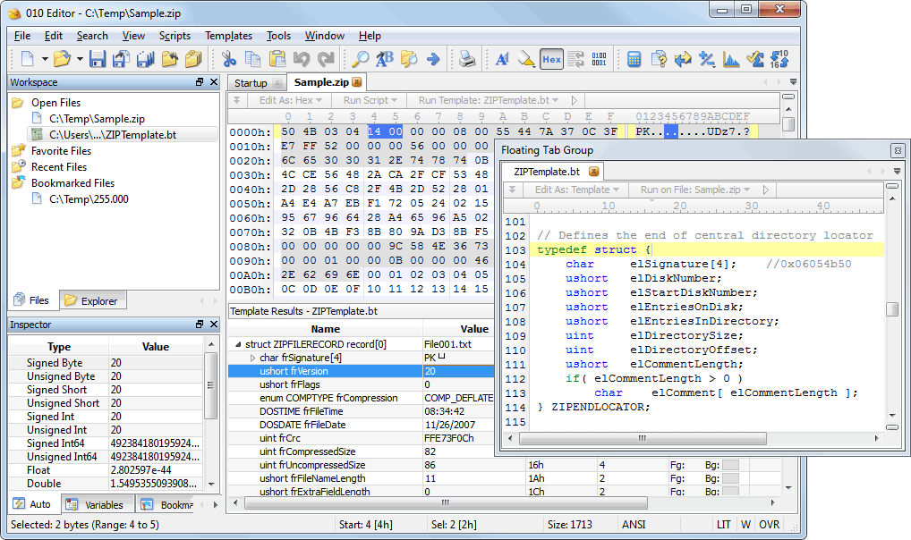Toggle Hex edit mode button
911x540 pixels.
click(551, 60)
